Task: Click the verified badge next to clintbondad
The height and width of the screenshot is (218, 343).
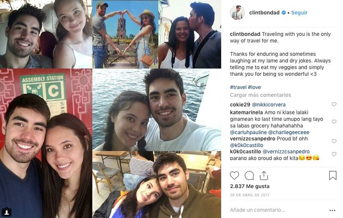Action: (x=284, y=13)
